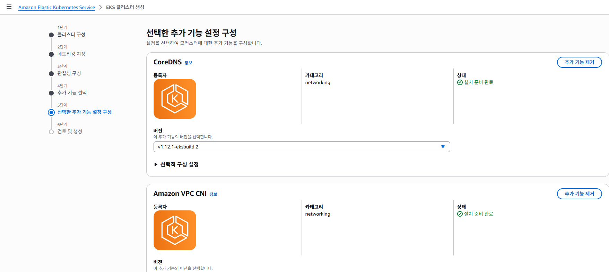Select current step 선택한 추가 기능 설정 구성

tap(85, 112)
